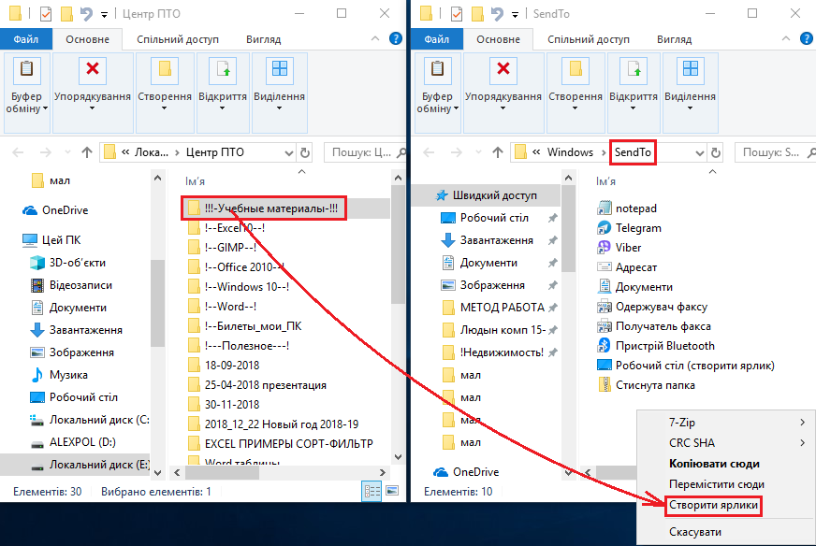
Task: Open Відкриття group in Центр ПТО window
Action: pos(222,93)
